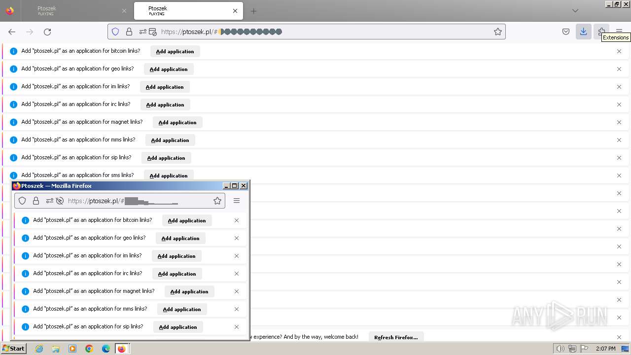Add application for irc links in popup window
Image resolution: width=631 pixels, height=355 pixels.
[x=177, y=274]
